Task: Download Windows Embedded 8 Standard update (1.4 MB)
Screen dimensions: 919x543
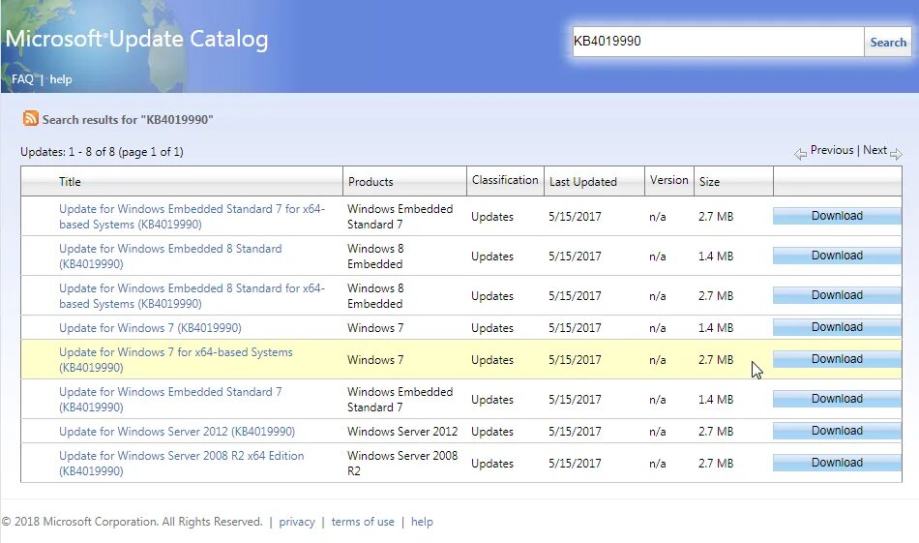Action: [837, 256]
